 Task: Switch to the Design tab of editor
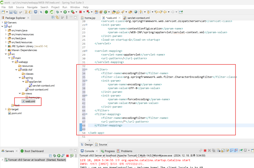coord(87,144)
